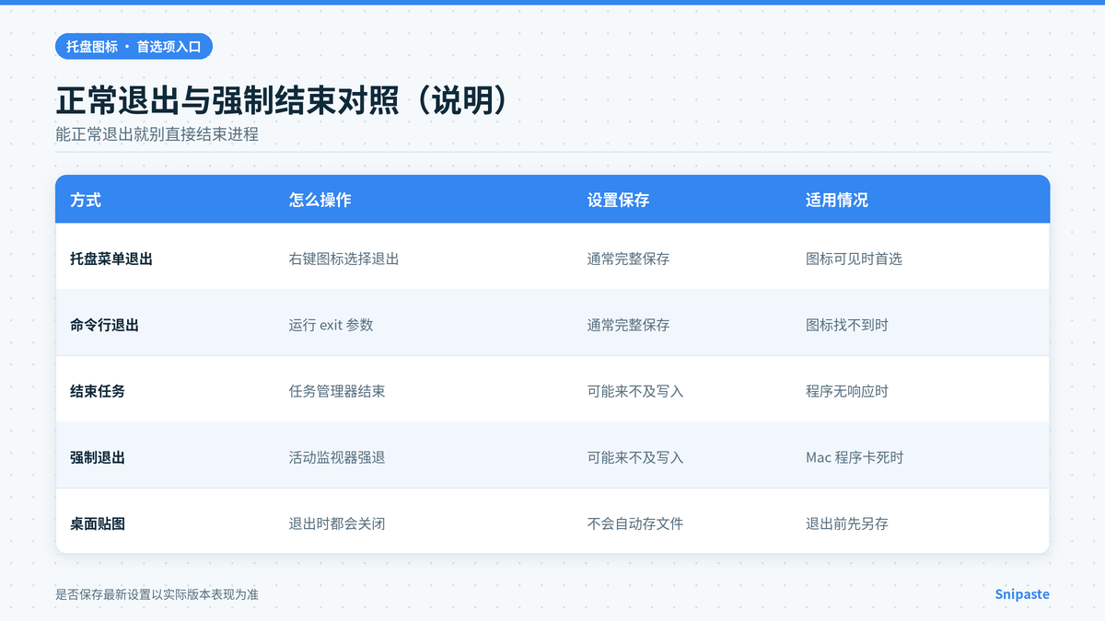
Task: Click 通常完整保存 in the 托盘菜单退出 row
Action: click(629, 259)
